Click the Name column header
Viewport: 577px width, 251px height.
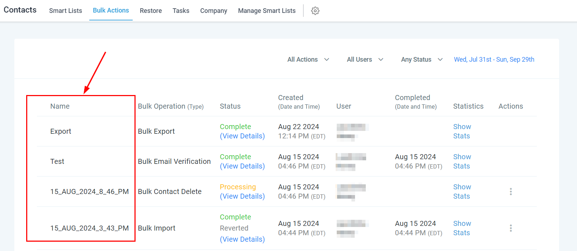click(60, 106)
